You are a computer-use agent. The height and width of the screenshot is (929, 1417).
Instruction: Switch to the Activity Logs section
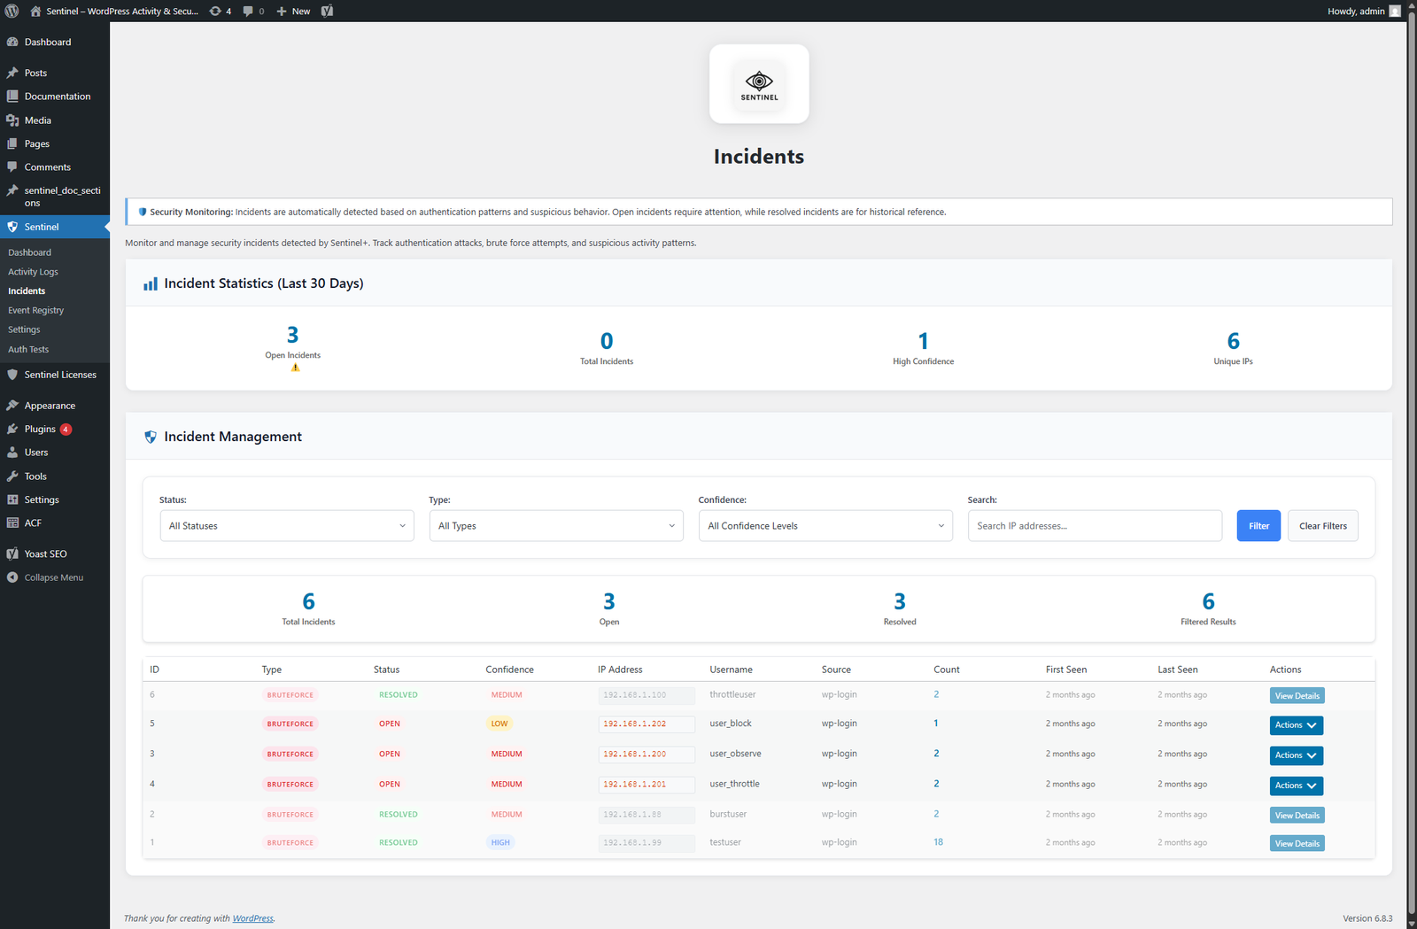pos(33,271)
